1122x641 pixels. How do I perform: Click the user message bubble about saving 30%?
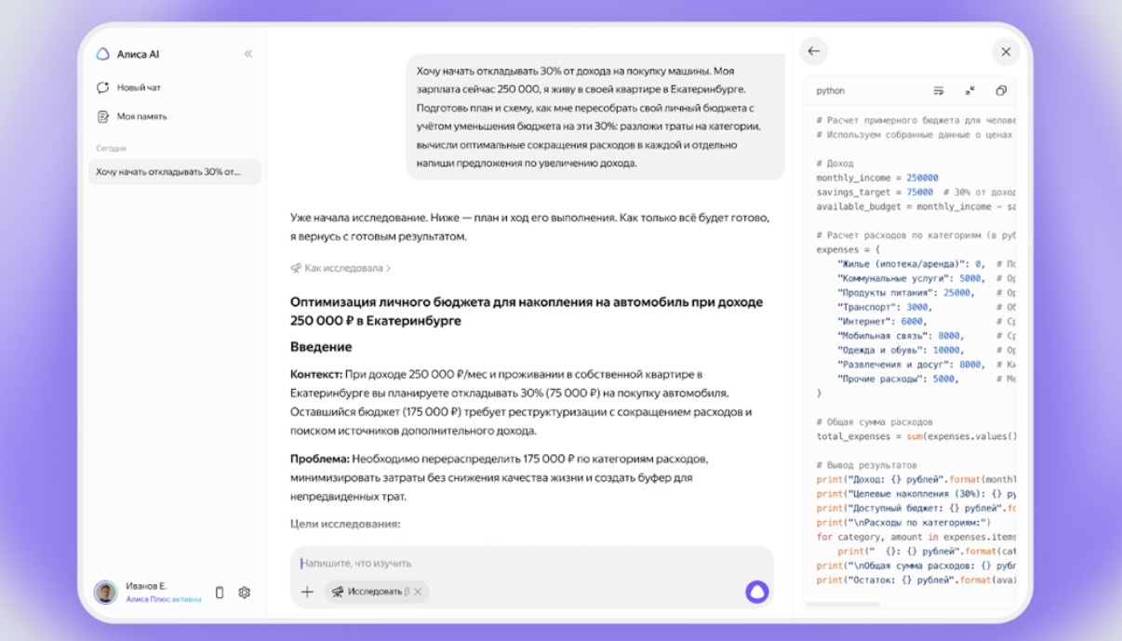tap(595, 116)
